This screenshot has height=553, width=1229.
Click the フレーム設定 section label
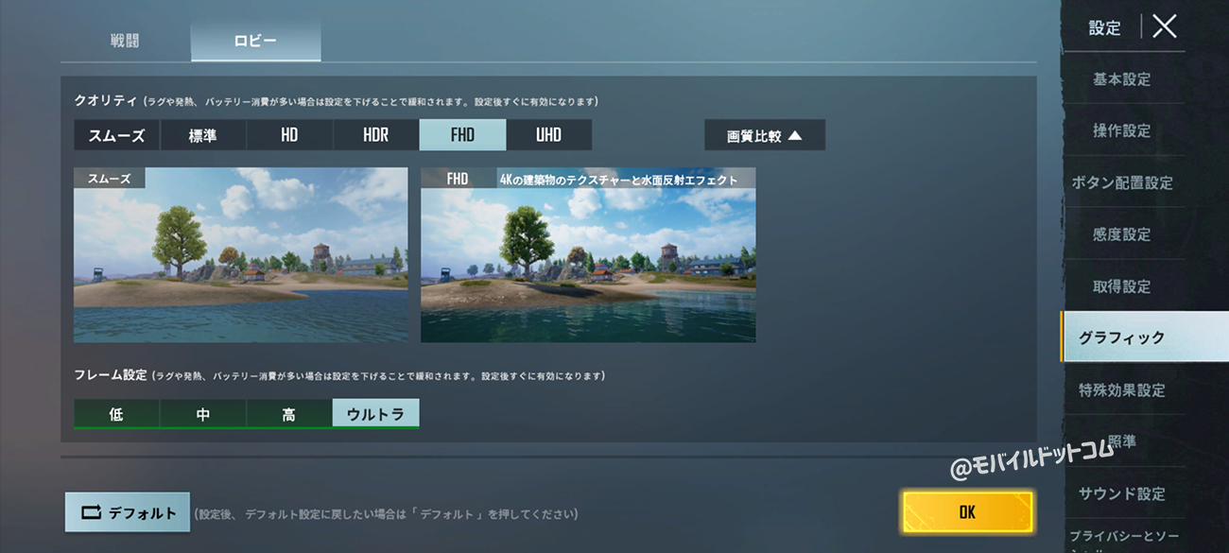coord(111,375)
